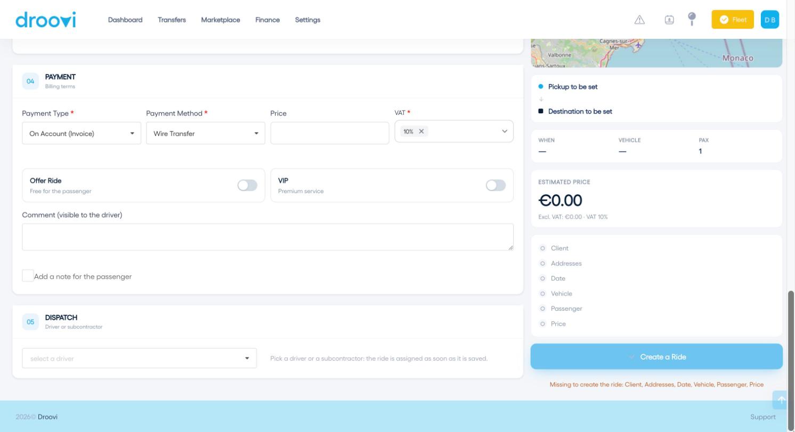The image size is (795, 432).
Task: Open the DB user avatar menu
Action: coord(770,20)
